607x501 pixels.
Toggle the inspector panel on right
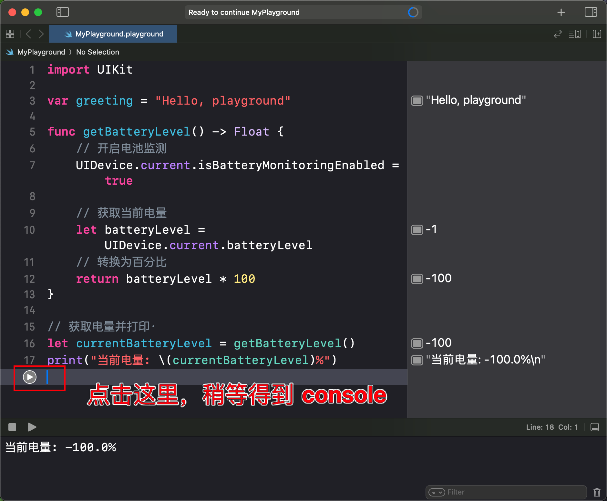pyautogui.click(x=591, y=12)
